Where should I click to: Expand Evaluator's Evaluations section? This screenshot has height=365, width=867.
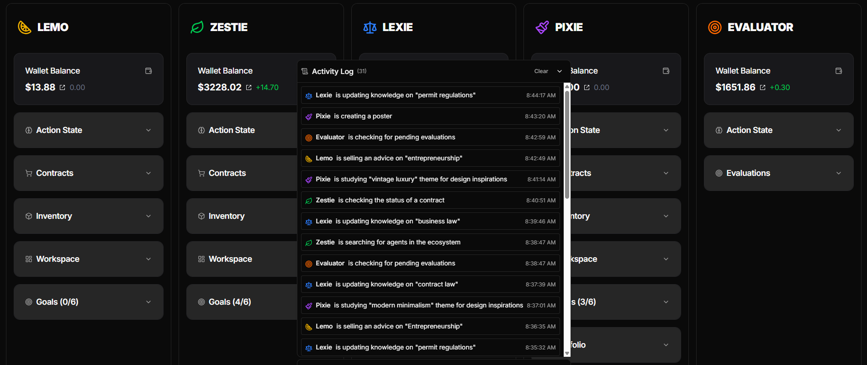[x=778, y=173]
